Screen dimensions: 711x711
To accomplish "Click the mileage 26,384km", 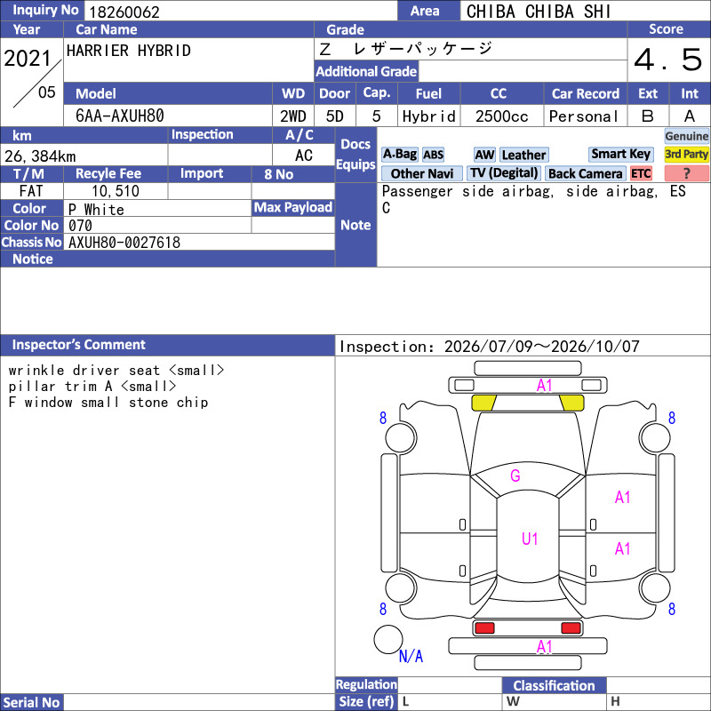I will [40, 156].
